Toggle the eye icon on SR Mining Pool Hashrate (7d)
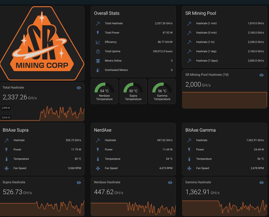The width and height of the screenshot is (269, 217). point(261,75)
